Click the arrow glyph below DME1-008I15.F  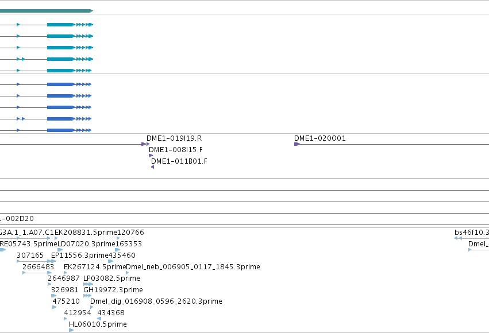click(151, 156)
